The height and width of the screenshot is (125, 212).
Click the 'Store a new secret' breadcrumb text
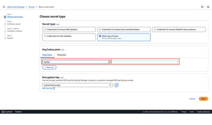46,7
